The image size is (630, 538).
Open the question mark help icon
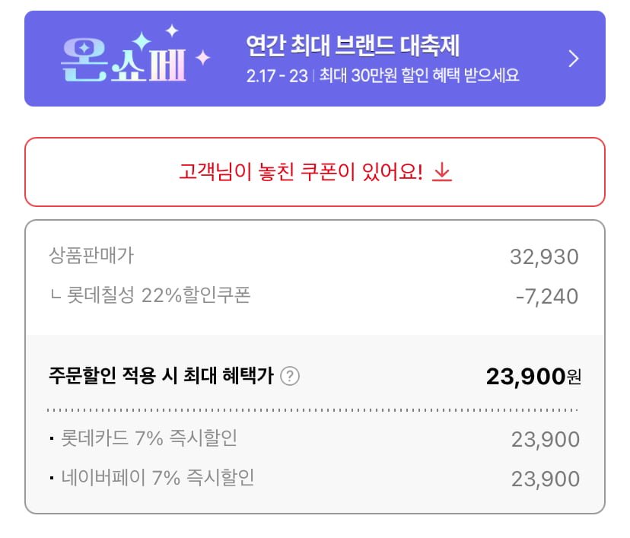coord(289,376)
